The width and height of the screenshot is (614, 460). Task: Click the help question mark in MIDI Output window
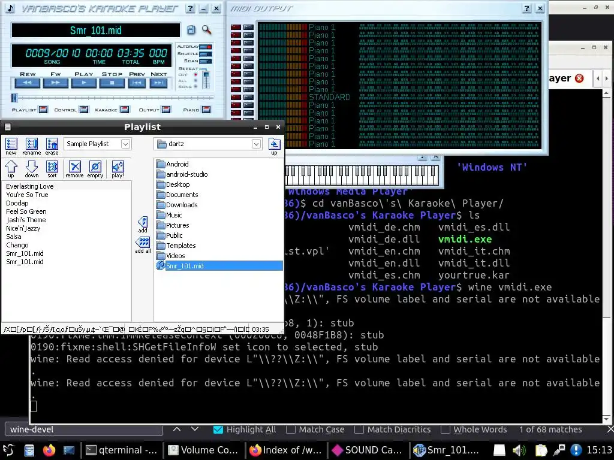click(526, 8)
